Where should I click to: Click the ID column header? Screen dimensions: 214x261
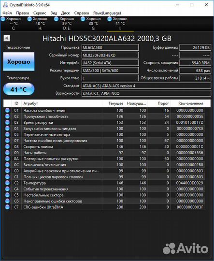click(x=16, y=103)
